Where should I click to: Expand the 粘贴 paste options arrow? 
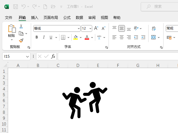12,40
